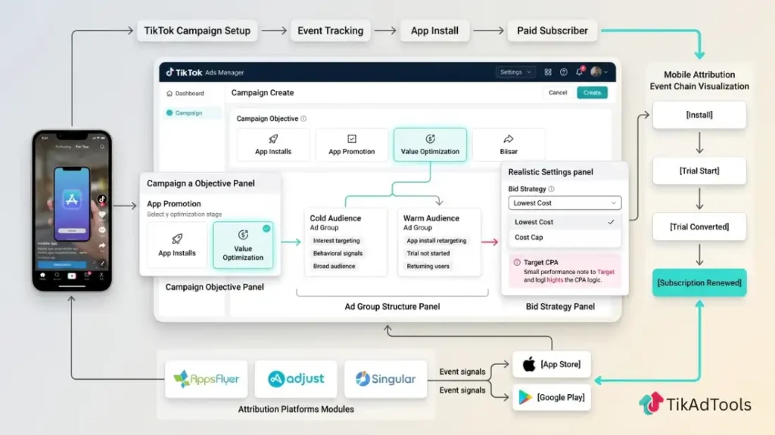Select the App Installs rocket icon

(x=272, y=140)
